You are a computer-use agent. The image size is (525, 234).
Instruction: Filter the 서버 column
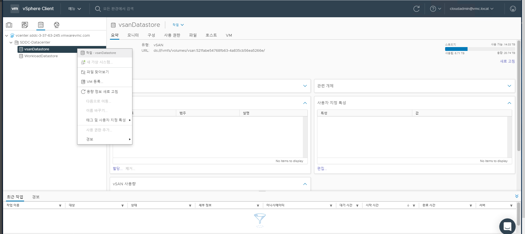pos(511,206)
